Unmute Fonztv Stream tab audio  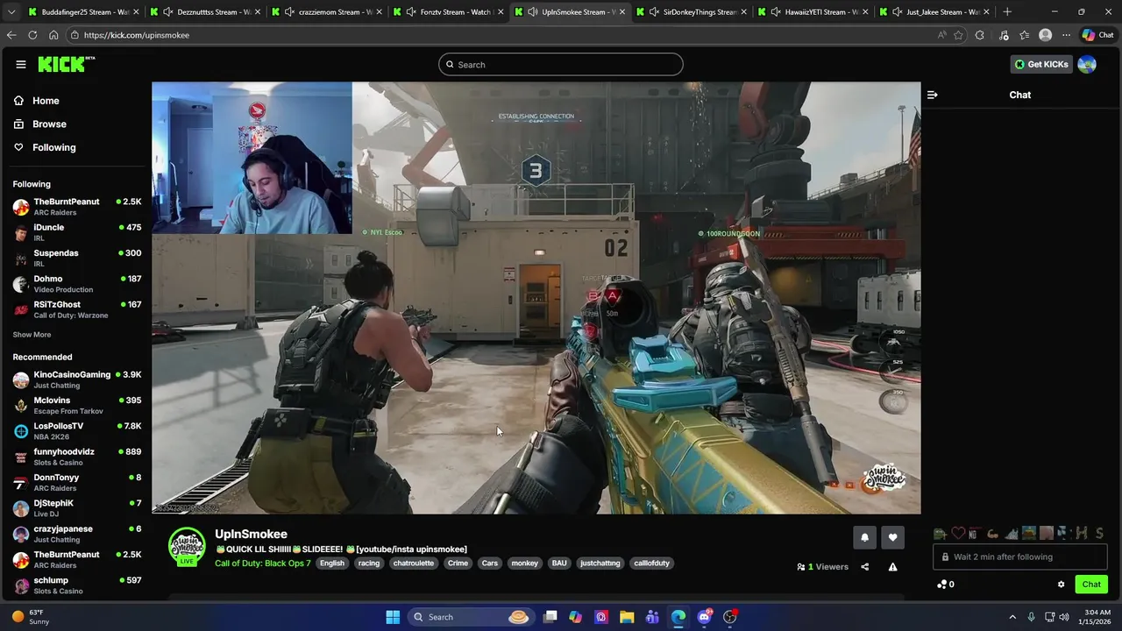[411, 12]
